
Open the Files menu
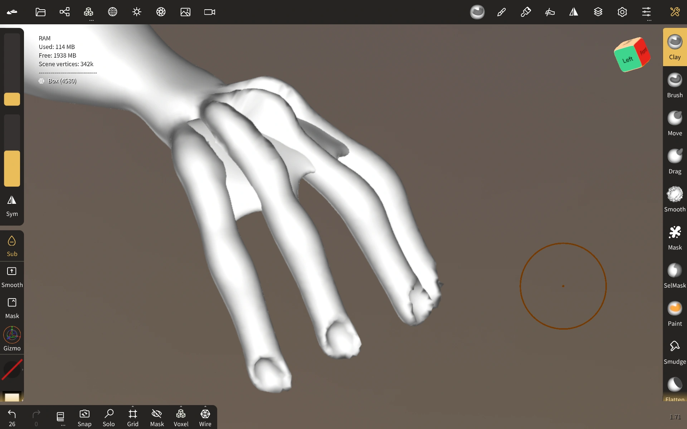[x=40, y=12]
